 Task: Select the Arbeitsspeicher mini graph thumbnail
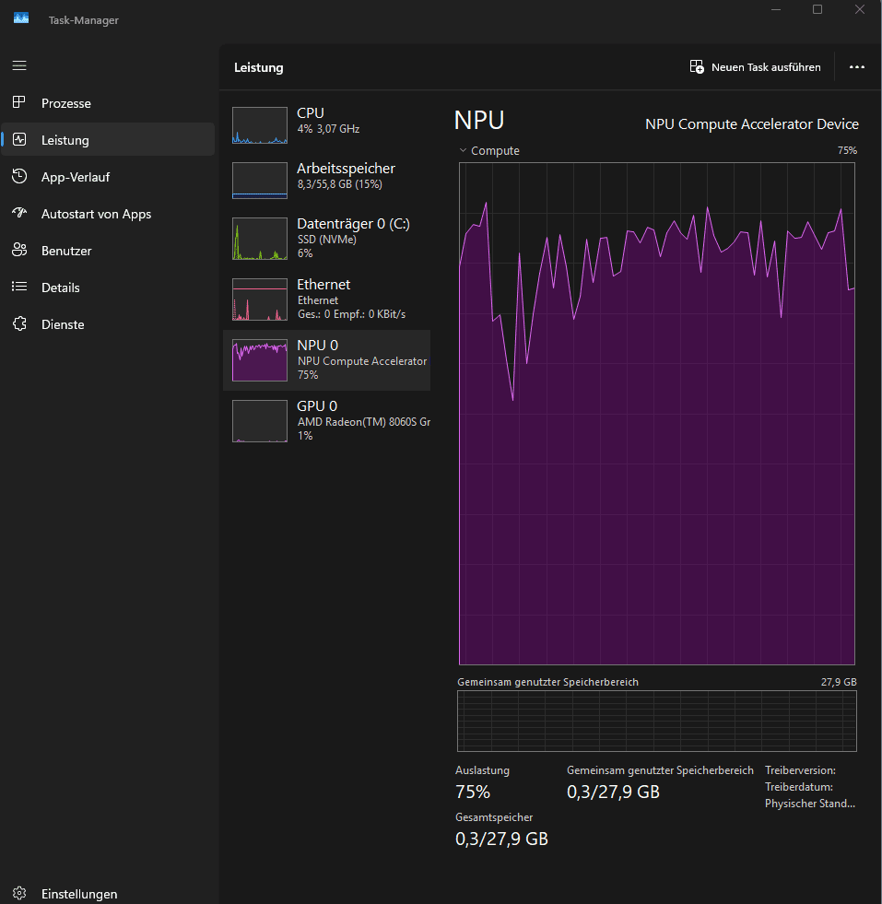tap(259, 181)
